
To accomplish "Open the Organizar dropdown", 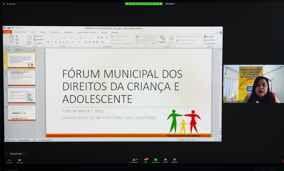I will coord(162,40).
